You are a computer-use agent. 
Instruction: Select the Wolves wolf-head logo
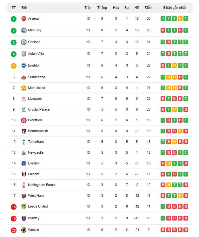23,230
